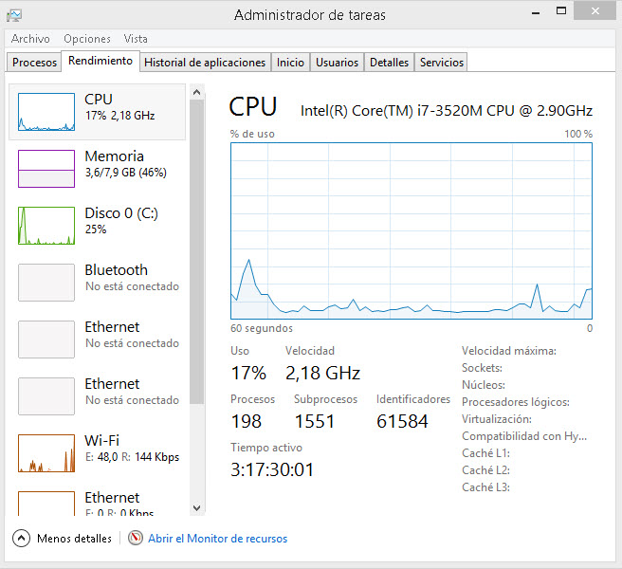Maximize the Administrador de tareas window
Image resolution: width=622 pixels, height=569 pixels.
coord(561,11)
